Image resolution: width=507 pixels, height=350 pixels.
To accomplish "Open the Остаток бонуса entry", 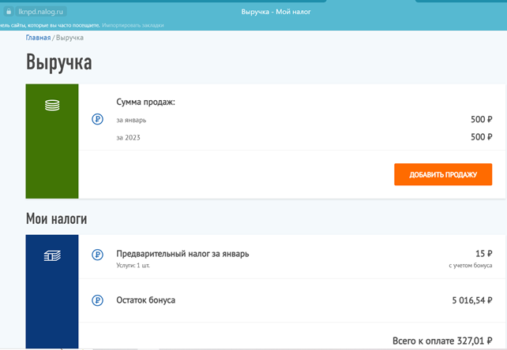I will [x=145, y=300].
